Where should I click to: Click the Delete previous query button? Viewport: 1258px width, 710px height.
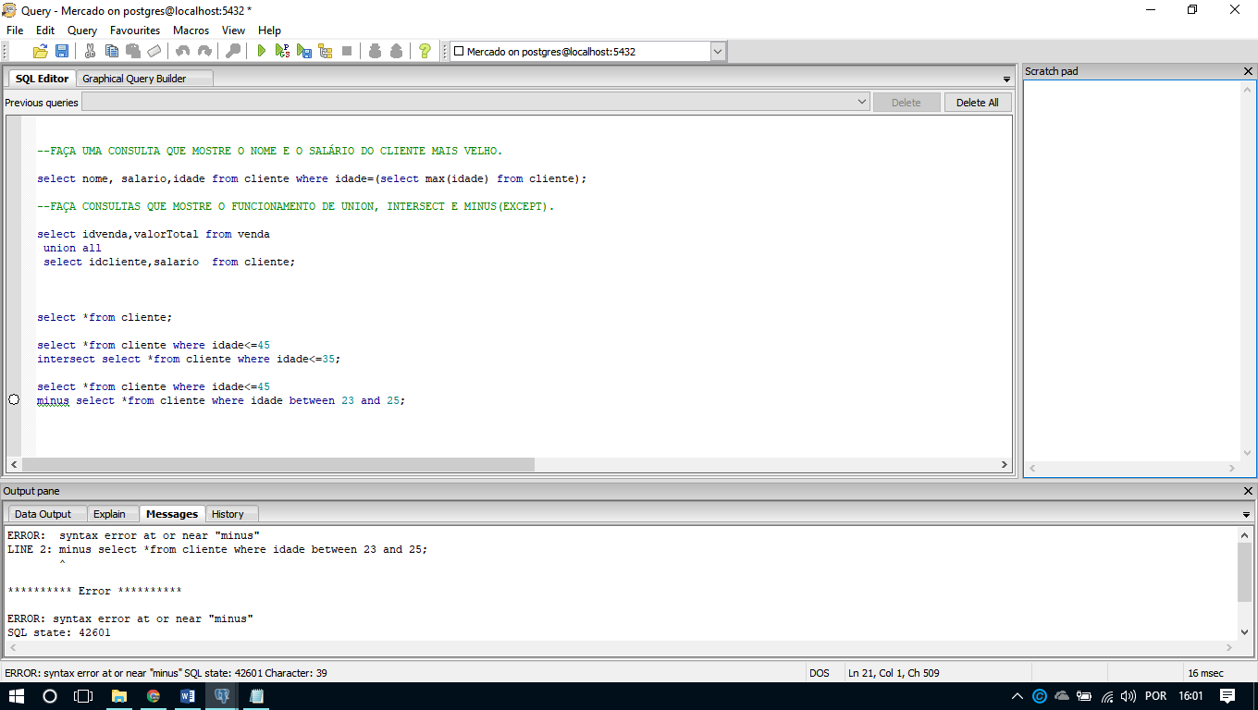(906, 103)
